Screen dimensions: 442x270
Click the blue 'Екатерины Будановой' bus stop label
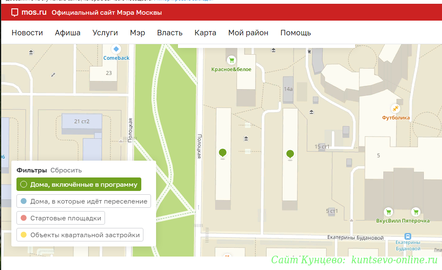pyautogui.click(x=408, y=246)
